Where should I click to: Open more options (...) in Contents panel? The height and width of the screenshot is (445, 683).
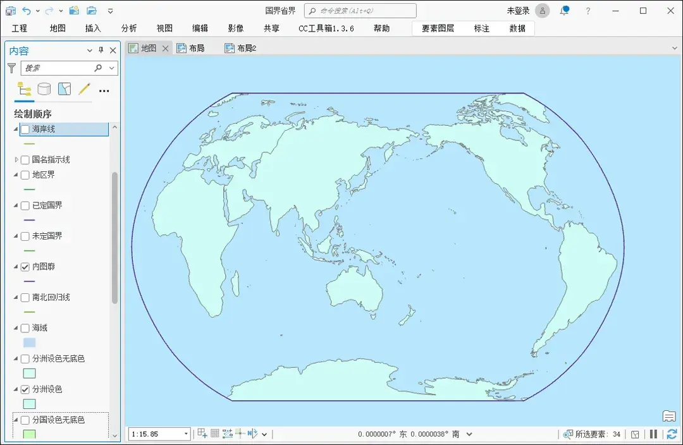[x=102, y=90]
